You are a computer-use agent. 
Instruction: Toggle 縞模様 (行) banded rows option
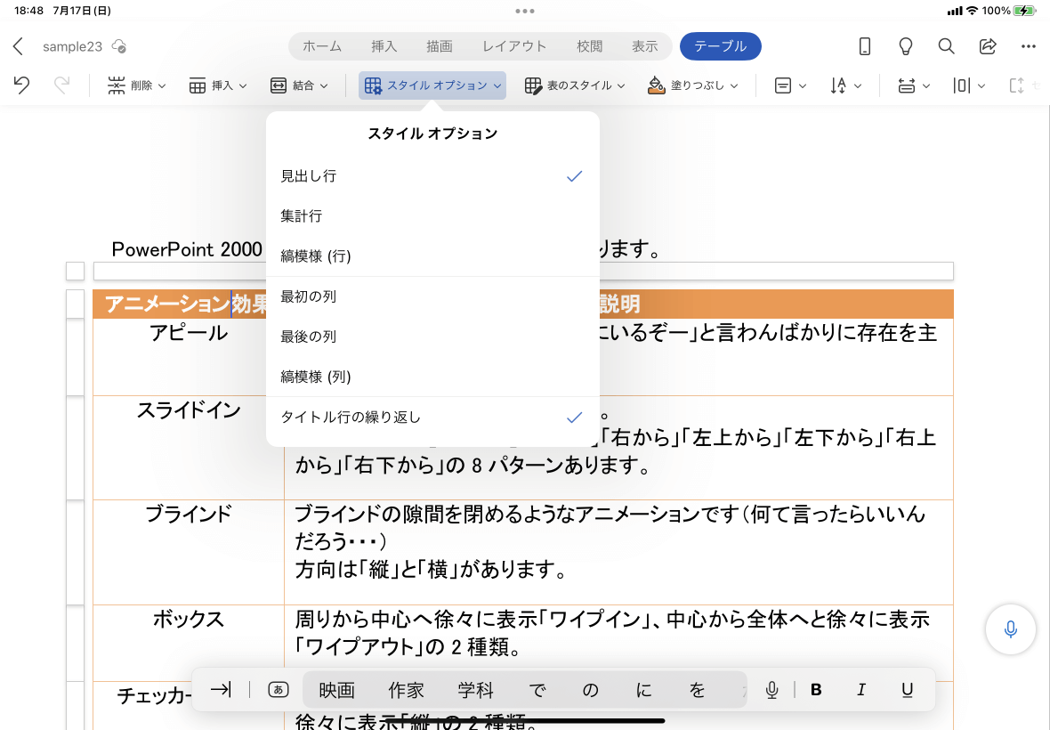tap(432, 256)
